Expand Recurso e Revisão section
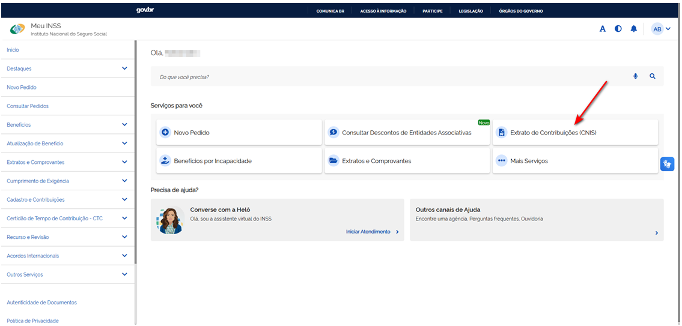Image resolution: width=682 pixels, height=326 pixels. [125, 237]
